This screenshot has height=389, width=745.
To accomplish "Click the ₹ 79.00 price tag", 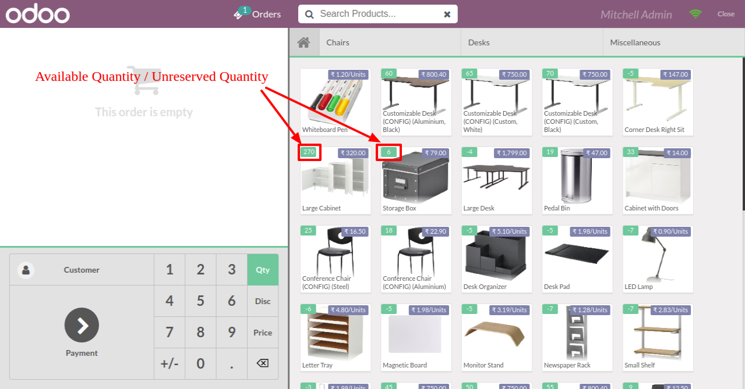I will pos(436,153).
